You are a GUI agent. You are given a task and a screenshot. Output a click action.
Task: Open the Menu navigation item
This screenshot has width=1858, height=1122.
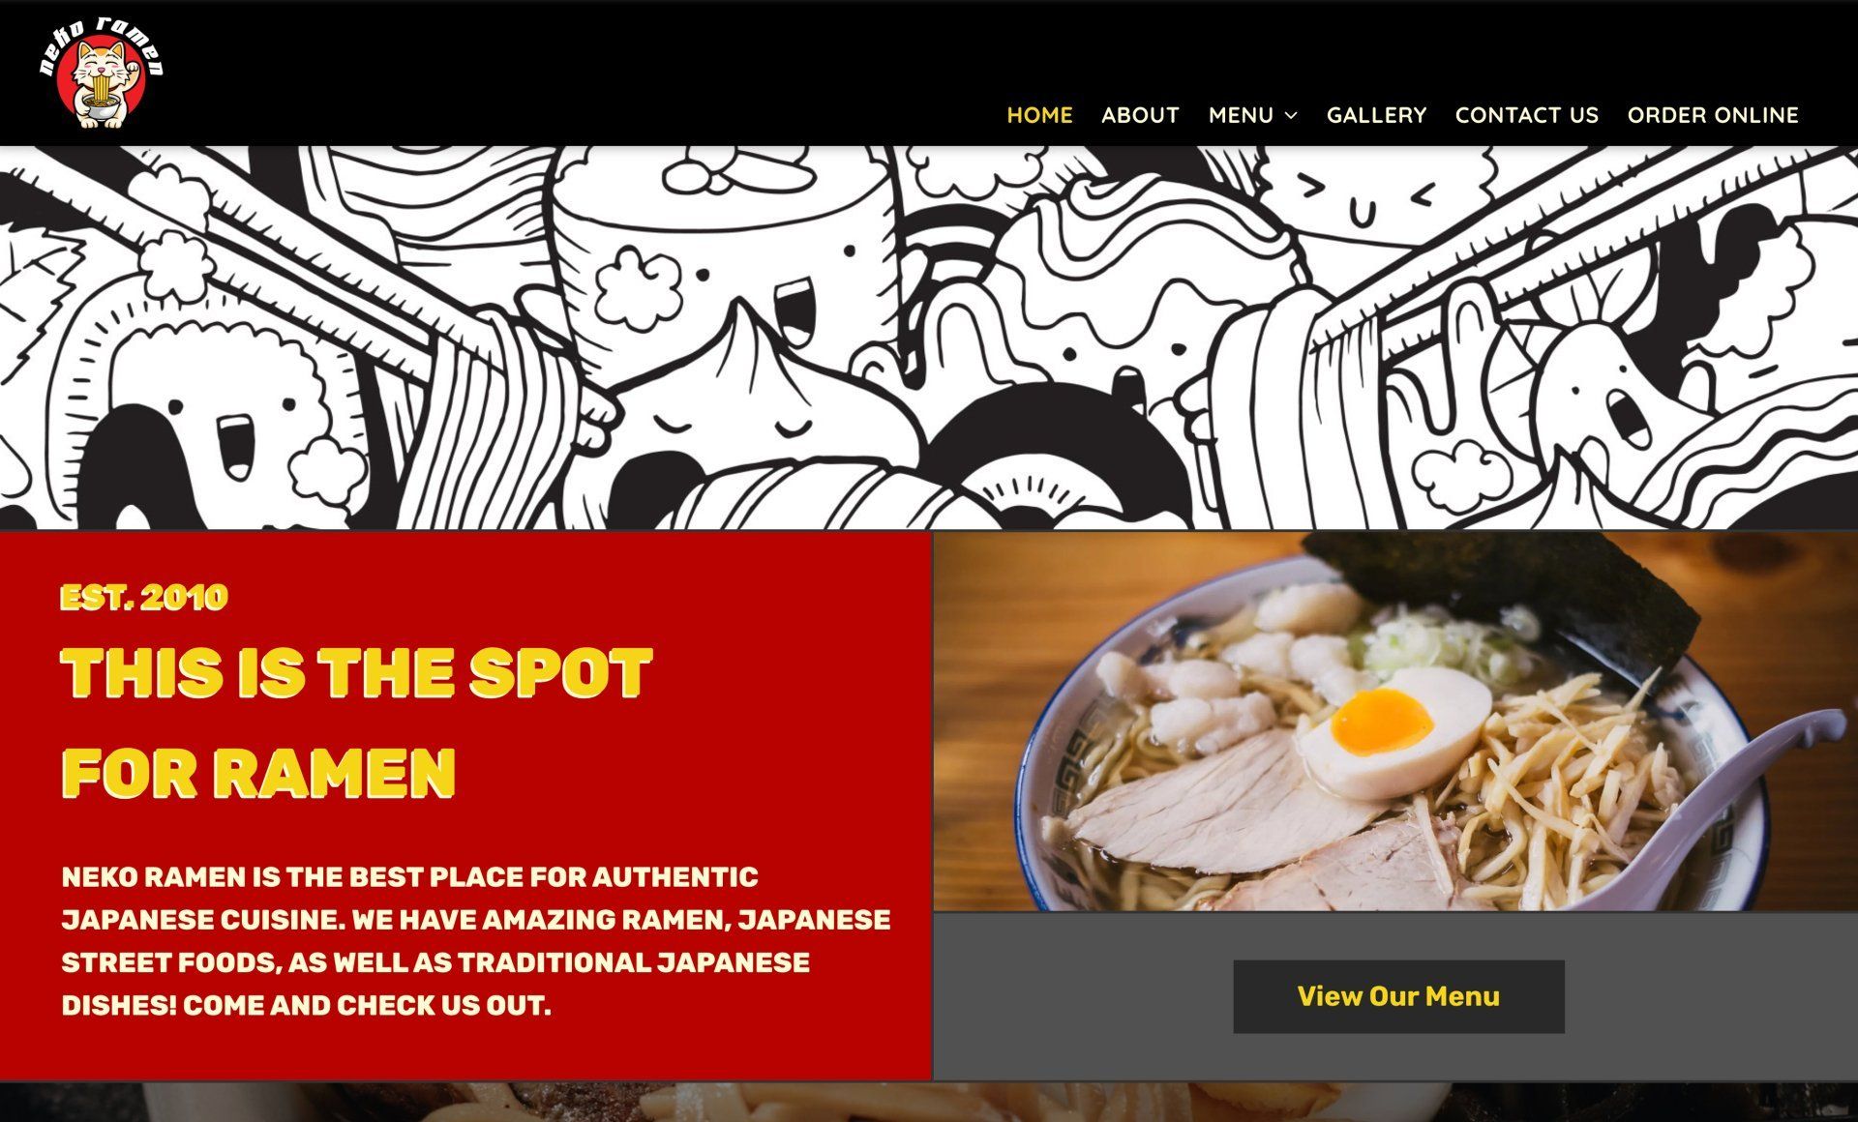tap(1241, 115)
